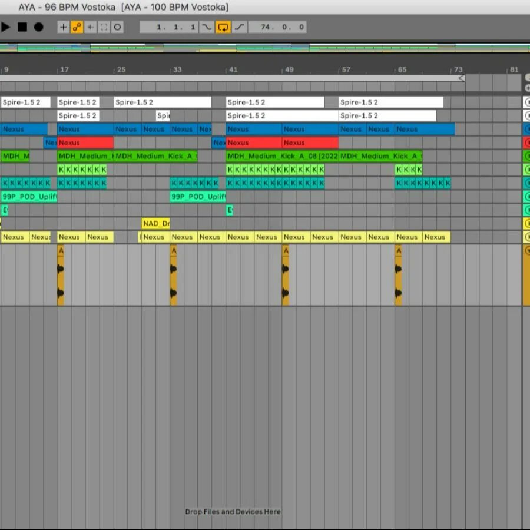The image size is (530, 530).
Task: Select second-row Spire-1.5 2 clip at bar 41
Action: click(282, 115)
